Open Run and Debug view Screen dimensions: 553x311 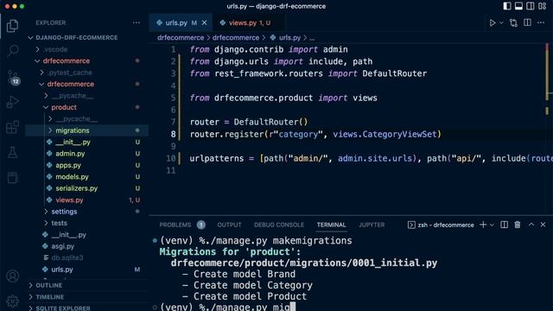click(12, 102)
